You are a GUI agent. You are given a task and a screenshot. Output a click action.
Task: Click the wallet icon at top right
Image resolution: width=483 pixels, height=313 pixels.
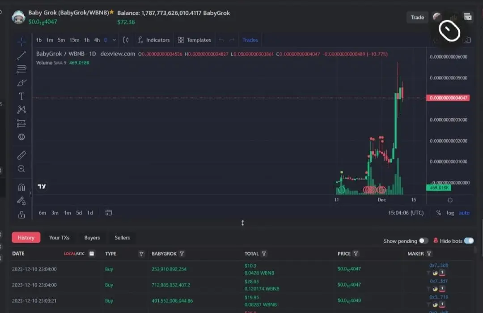(468, 17)
